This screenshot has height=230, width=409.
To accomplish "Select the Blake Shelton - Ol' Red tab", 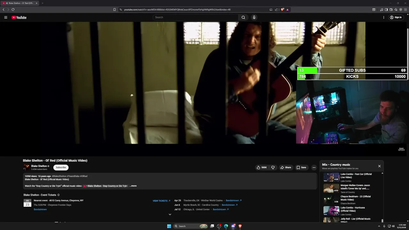I will (x=20, y=3).
